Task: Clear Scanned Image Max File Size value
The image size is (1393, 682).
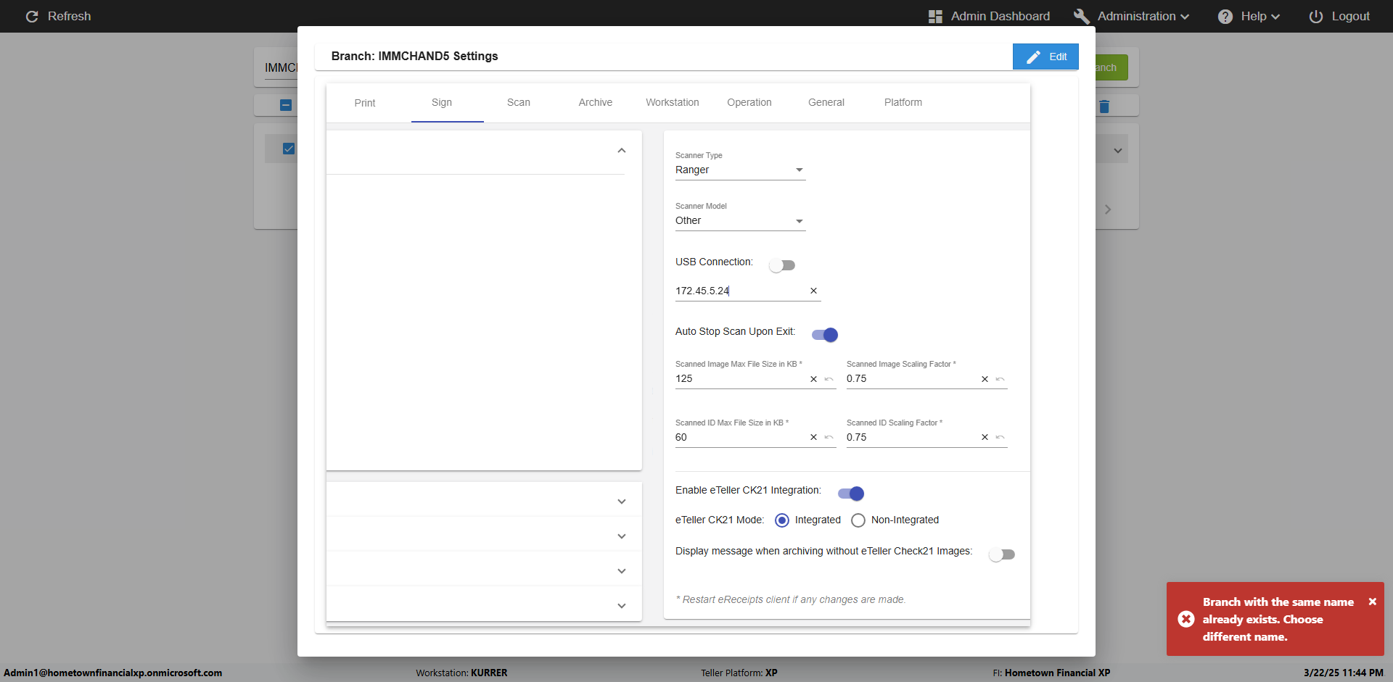Action: click(813, 379)
